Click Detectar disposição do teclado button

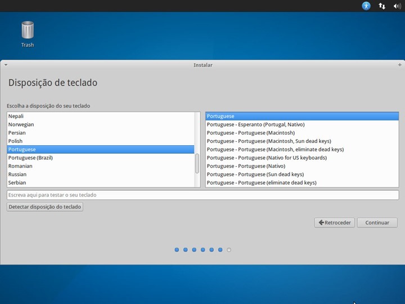pos(45,207)
